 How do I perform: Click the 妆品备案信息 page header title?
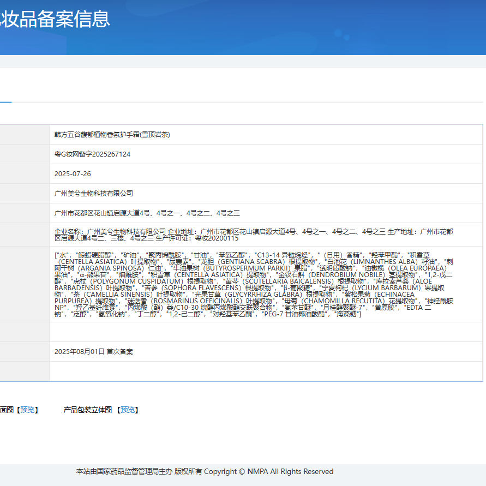click(55, 19)
